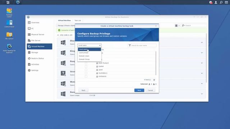Open the user options icon in the top bar
230x129 pixels.
pyautogui.click(x=216, y=3)
